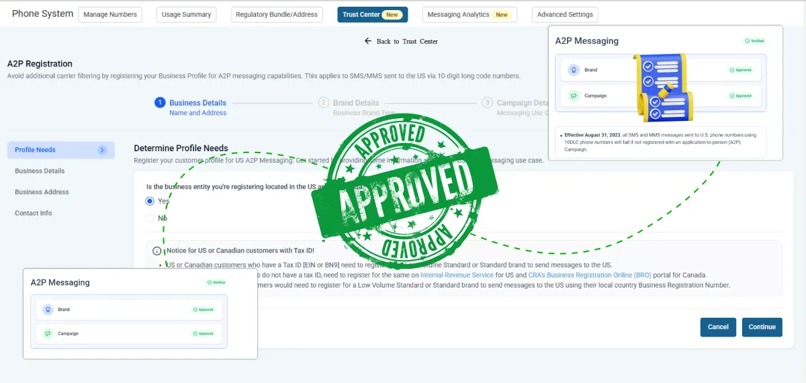This screenshot has width=806, height=383.
Task: Expand the Profile Needs chevron in the sidebar
Action: 102,150
